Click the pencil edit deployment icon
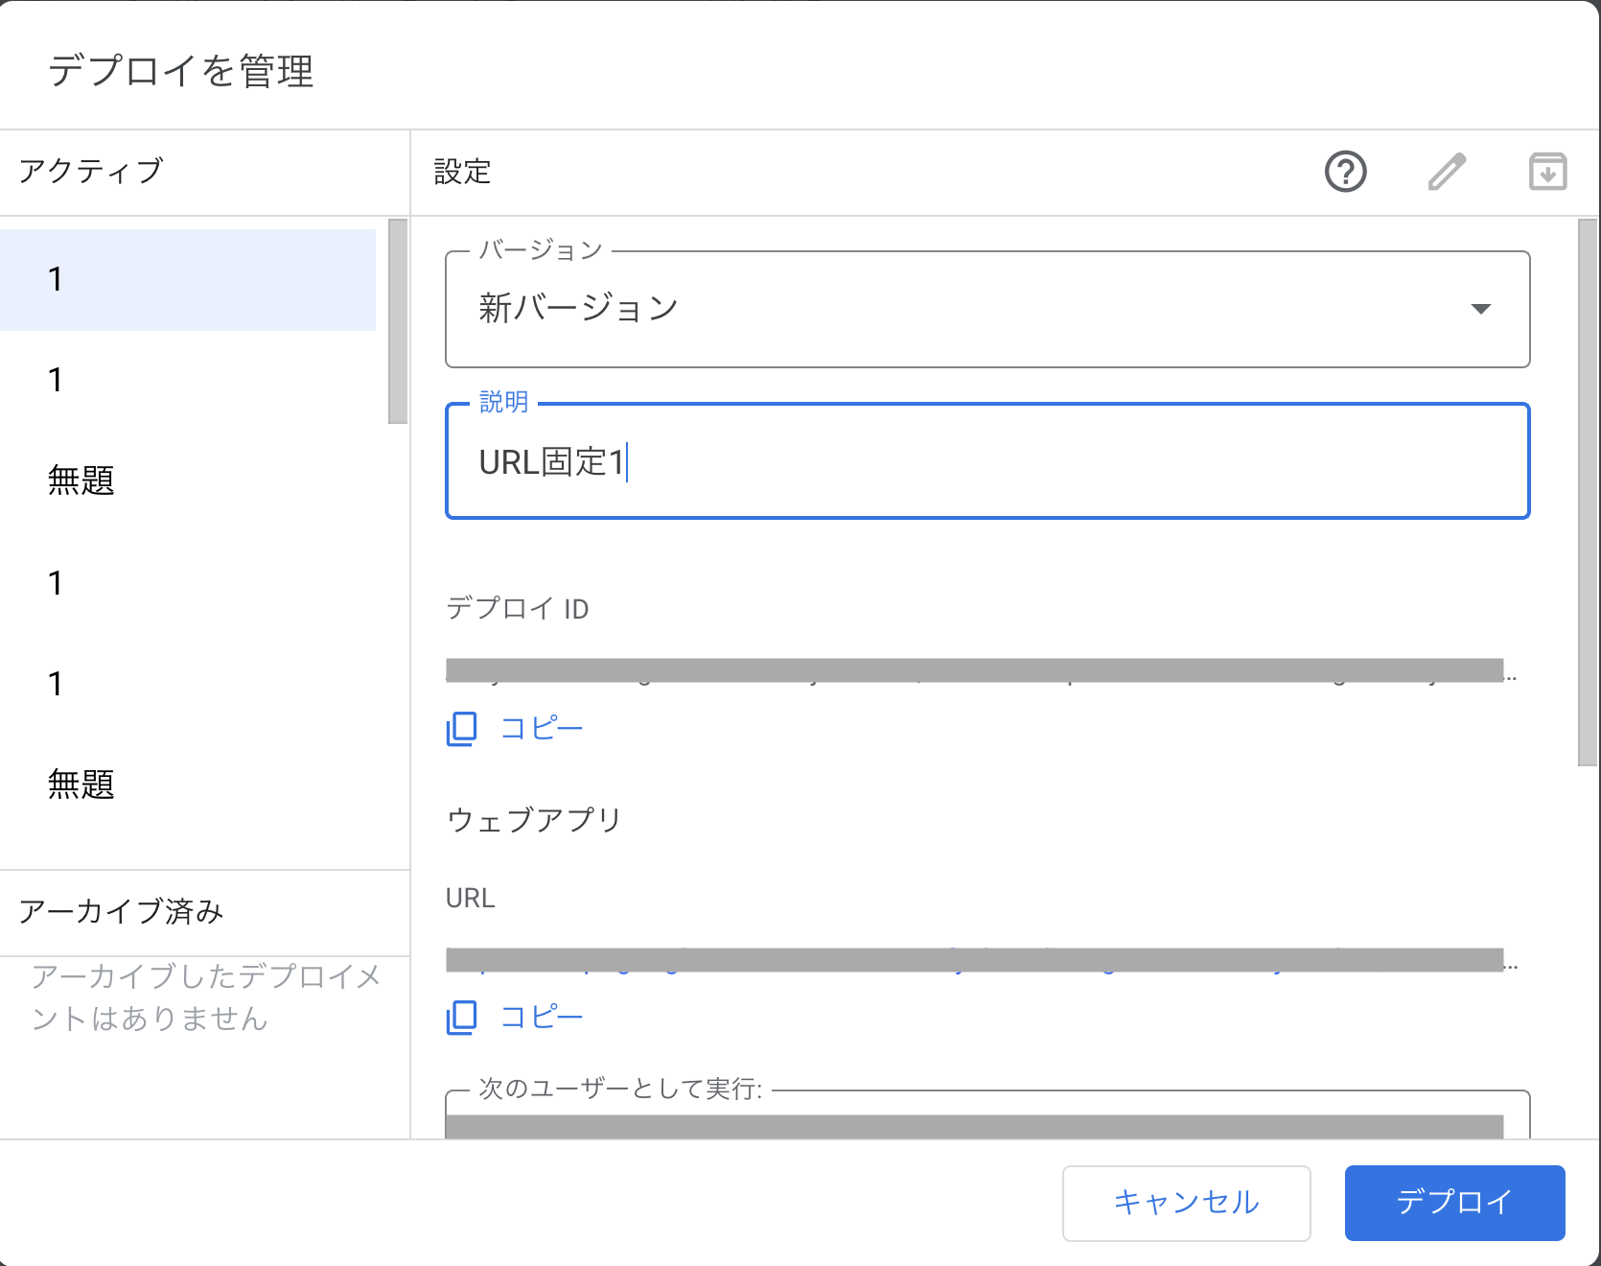Screen dimensions: 1601x1266 click(x=1447, y=173)
